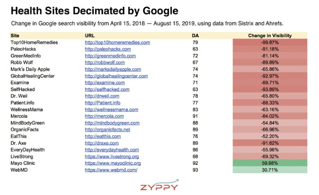
Task: Click the Patient.info URL
Action: point(103,103)
